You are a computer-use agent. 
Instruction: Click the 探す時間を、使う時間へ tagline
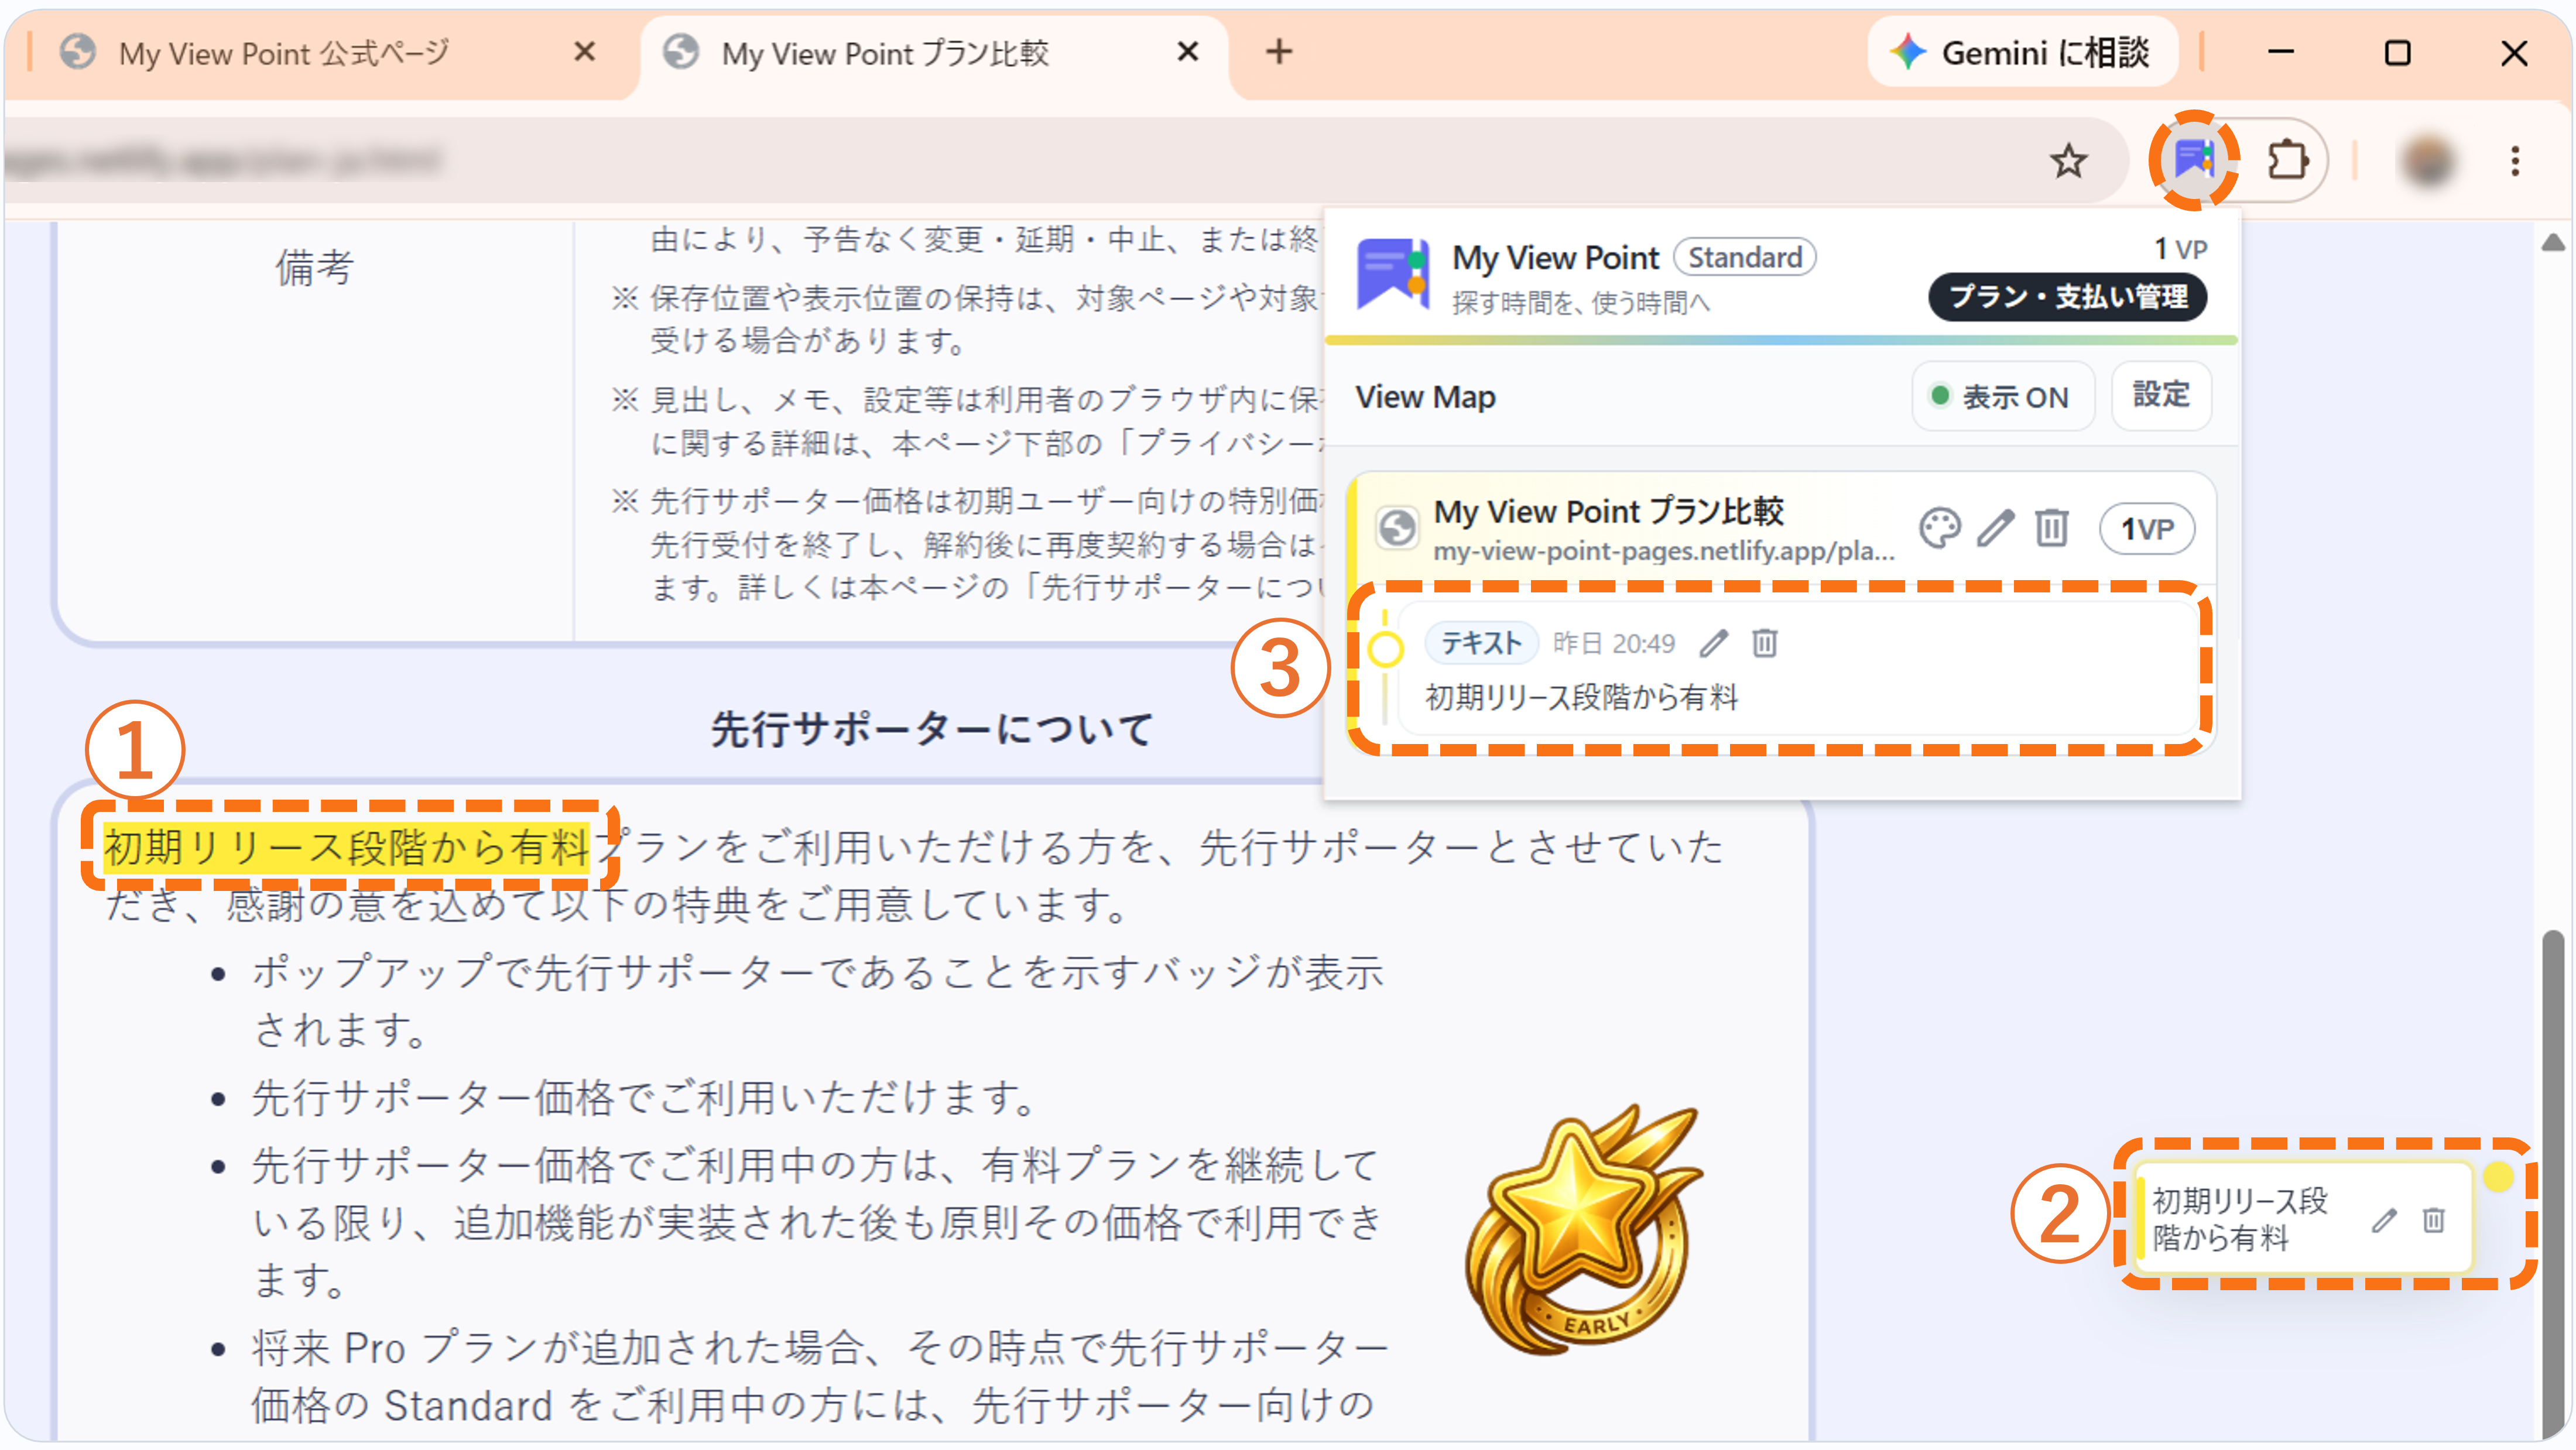1580,302
